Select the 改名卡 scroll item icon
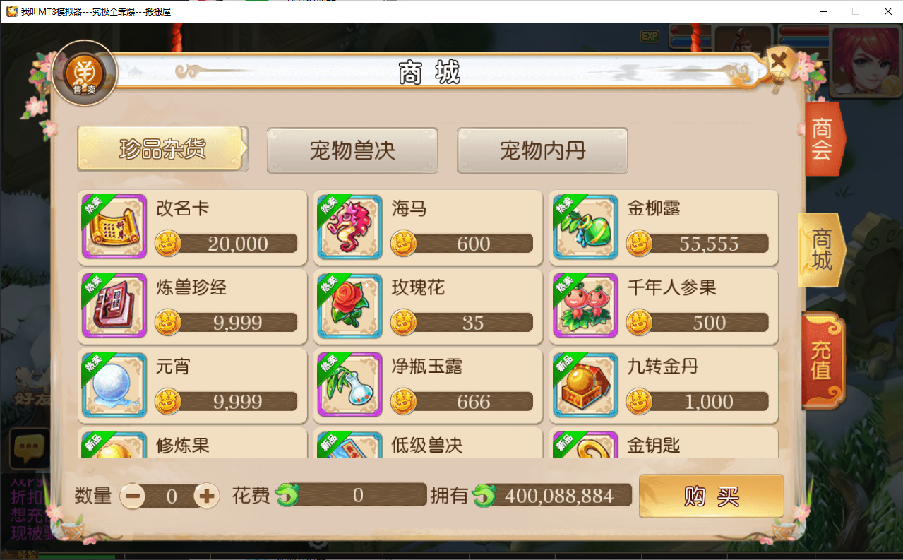Viewport: 903px width, 560px height. tap(114, 227)
